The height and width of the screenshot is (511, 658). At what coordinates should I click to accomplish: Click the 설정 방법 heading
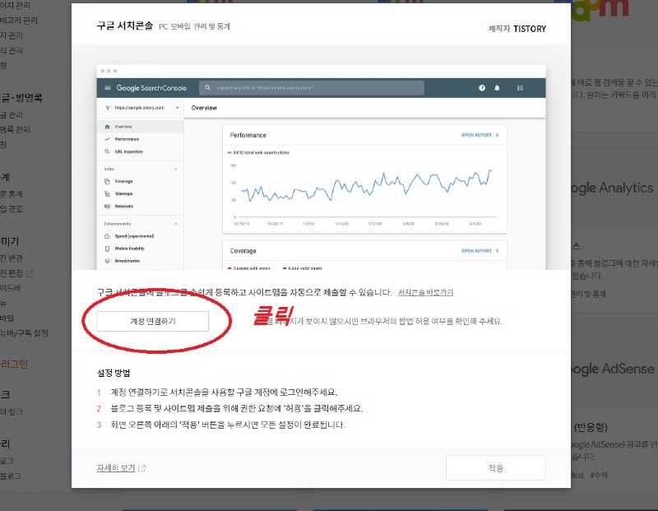(x=114, y=373)
